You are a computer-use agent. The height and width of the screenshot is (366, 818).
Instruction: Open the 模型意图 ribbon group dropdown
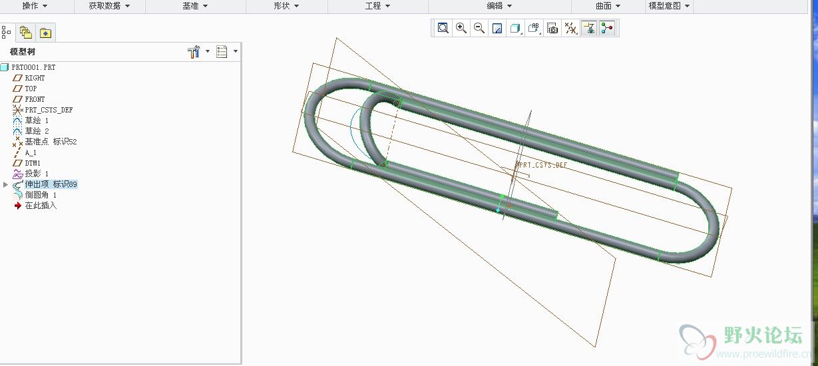[670, 6]
